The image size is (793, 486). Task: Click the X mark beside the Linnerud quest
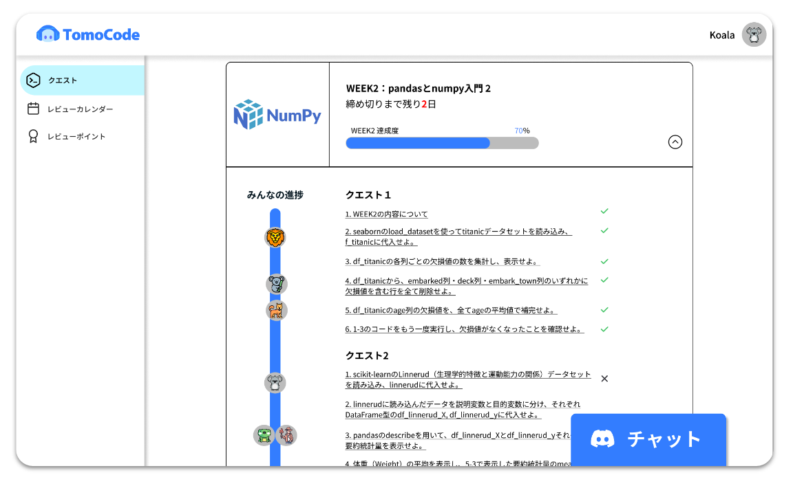(604, 378)
